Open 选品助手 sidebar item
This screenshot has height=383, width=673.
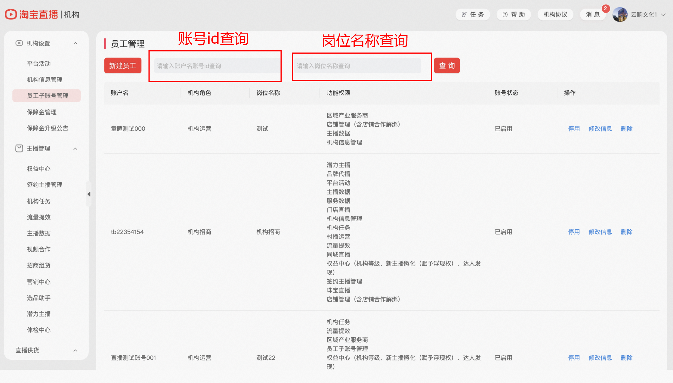coord(39,298)
